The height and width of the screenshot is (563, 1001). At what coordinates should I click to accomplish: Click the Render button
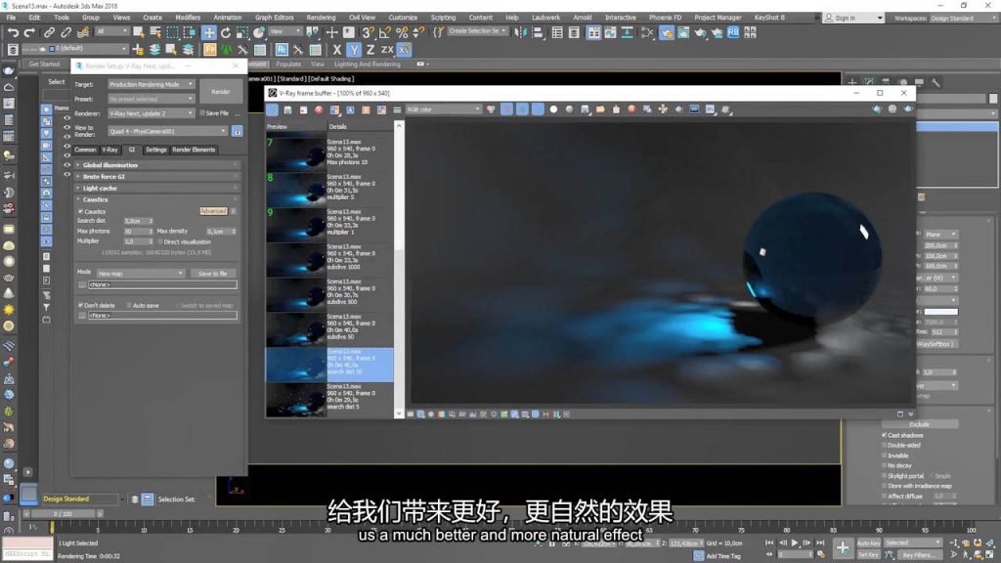coord(221,92)
